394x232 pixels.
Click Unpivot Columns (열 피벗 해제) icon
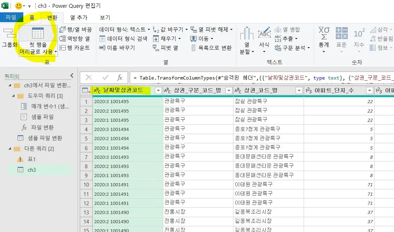click(x=194, y=30)
